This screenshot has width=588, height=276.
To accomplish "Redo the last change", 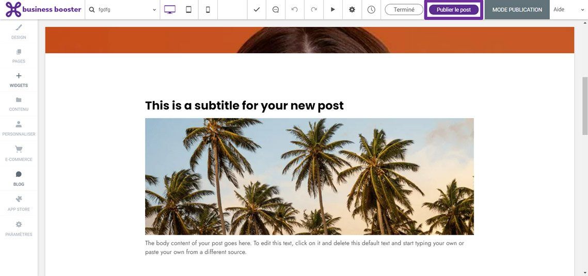I will click(314, 10).
